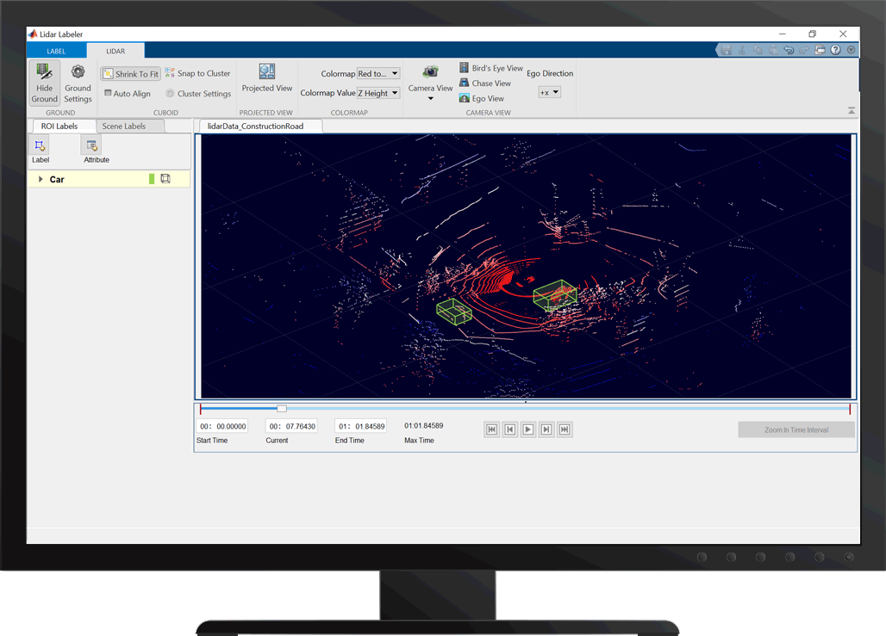Open the Attribute editor
This screenshot has width=886, height=636.
90,149
